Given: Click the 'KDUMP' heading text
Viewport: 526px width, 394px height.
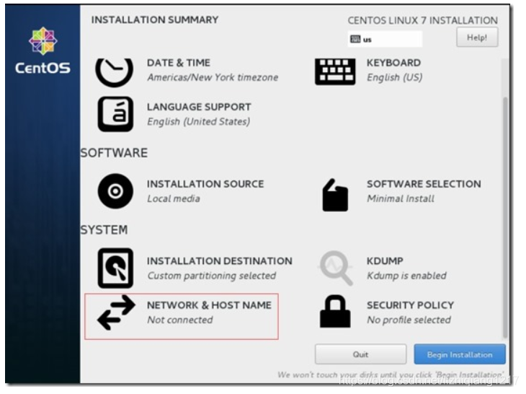Looking at the screenshot, I should point(385,261).
